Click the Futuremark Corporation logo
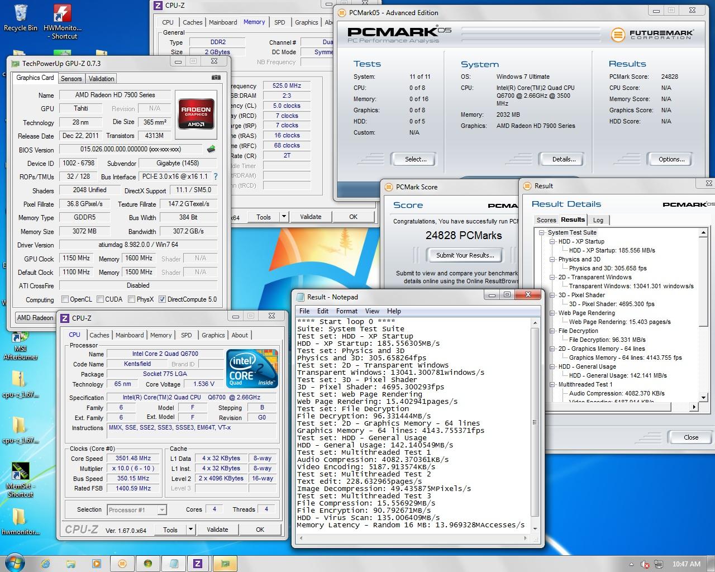715x572 pixels. [652, 35]
